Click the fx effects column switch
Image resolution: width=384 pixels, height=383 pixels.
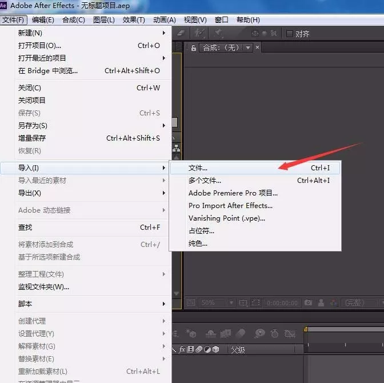[x=182, y=349]
